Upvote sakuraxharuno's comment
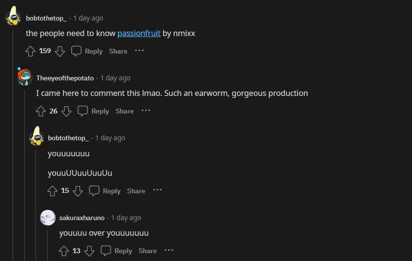This screenshot has width=412, height=261. [64, 251]
